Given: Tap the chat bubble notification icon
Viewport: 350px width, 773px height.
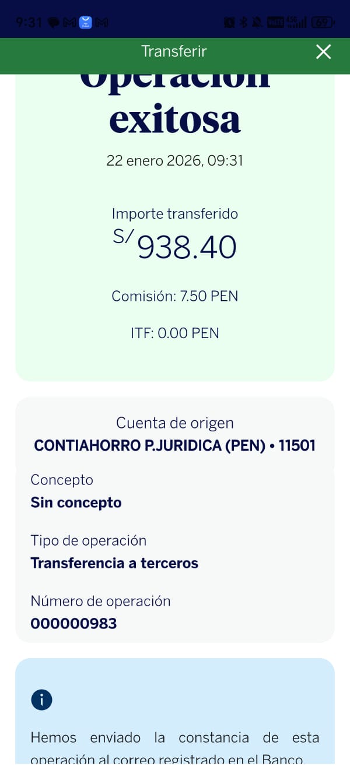Looking at the screenshot, I should pyautogui.click(x=54, y=23).
